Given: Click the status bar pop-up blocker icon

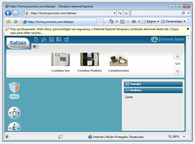Looking at the screenshot, I should click(60, 137).
